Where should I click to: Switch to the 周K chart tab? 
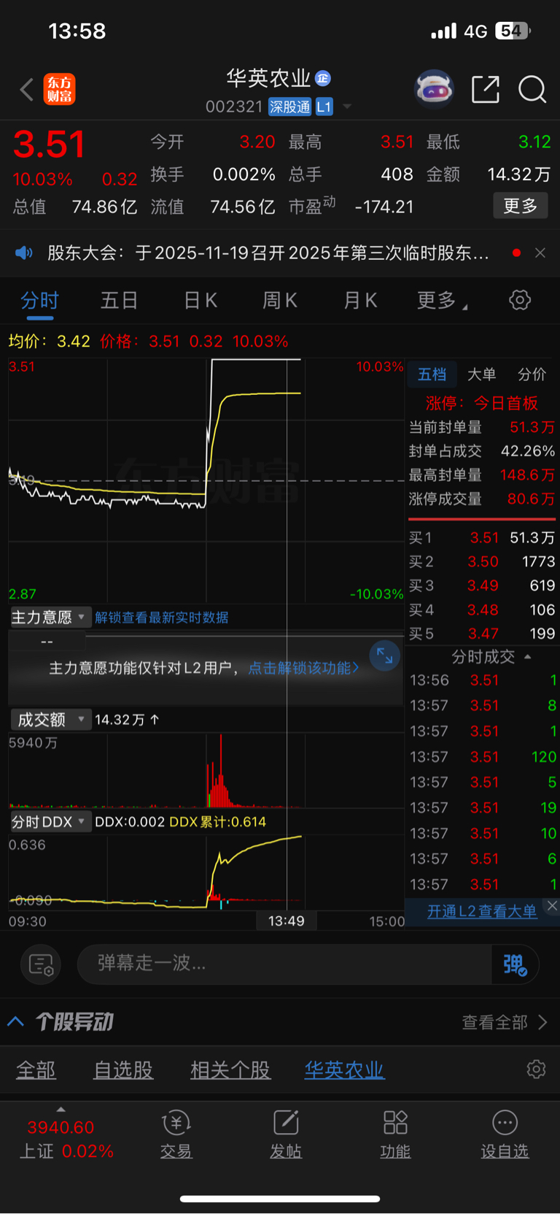(x=280, y=300)
